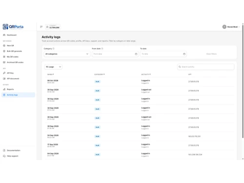Screen dimensions: 244x183
Task: Click Auth badge in 17 Sep row
Action: coord(98,145)
